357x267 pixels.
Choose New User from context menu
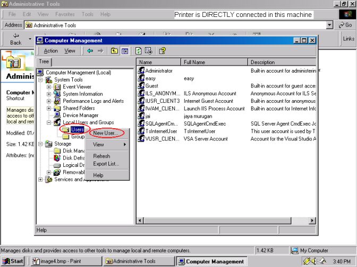[105, 133]
